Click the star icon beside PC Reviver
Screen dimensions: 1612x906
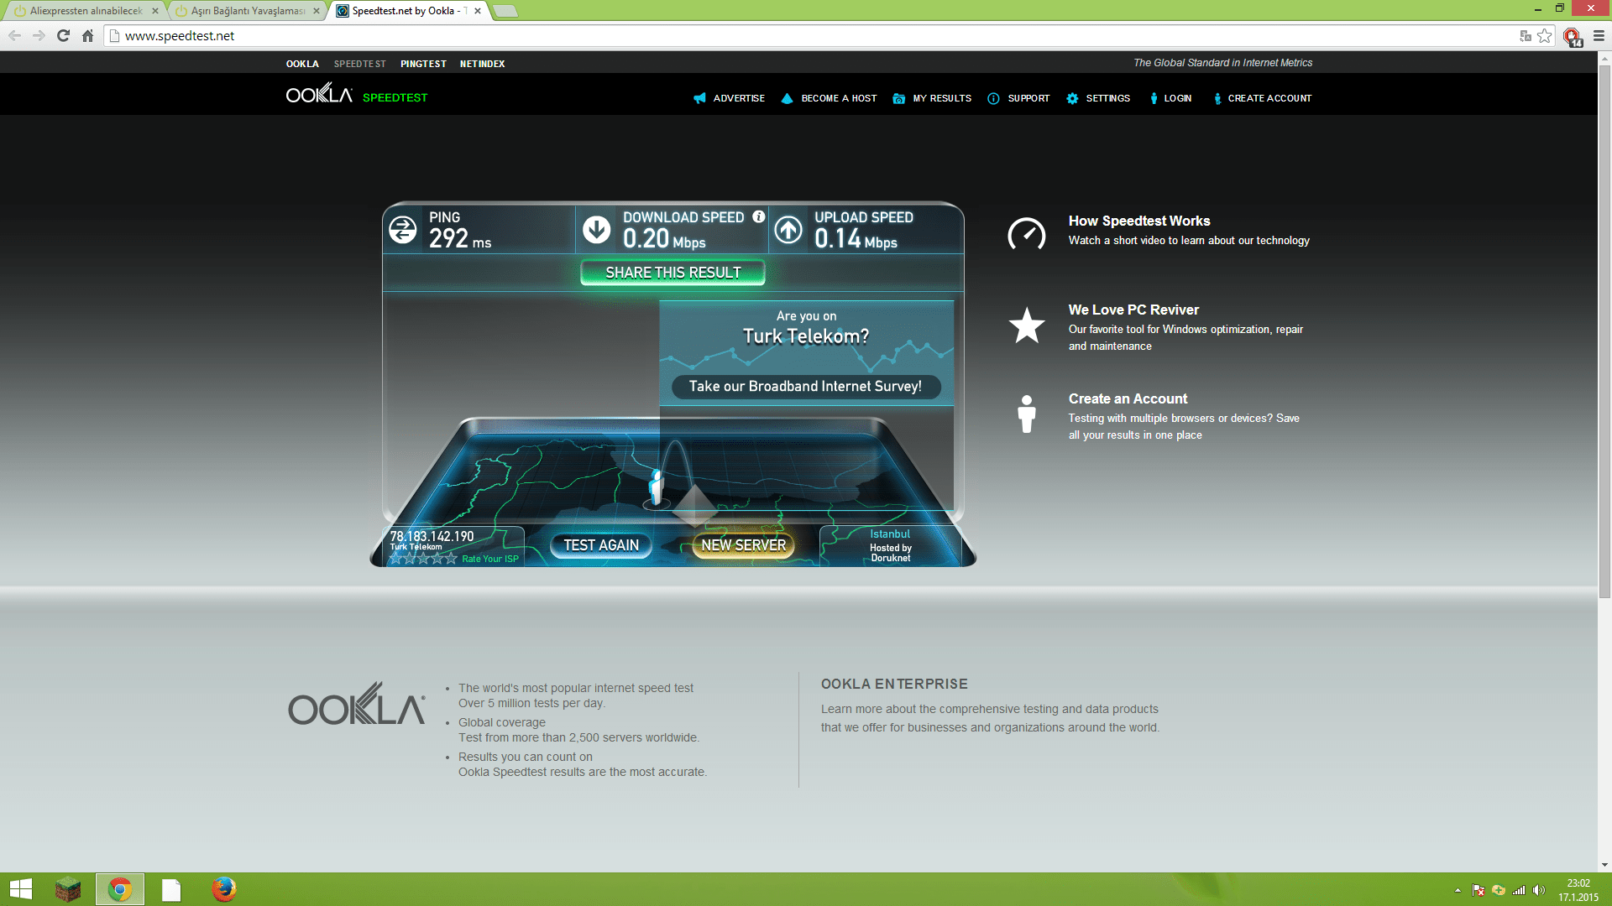click(x=1026, y=325)
